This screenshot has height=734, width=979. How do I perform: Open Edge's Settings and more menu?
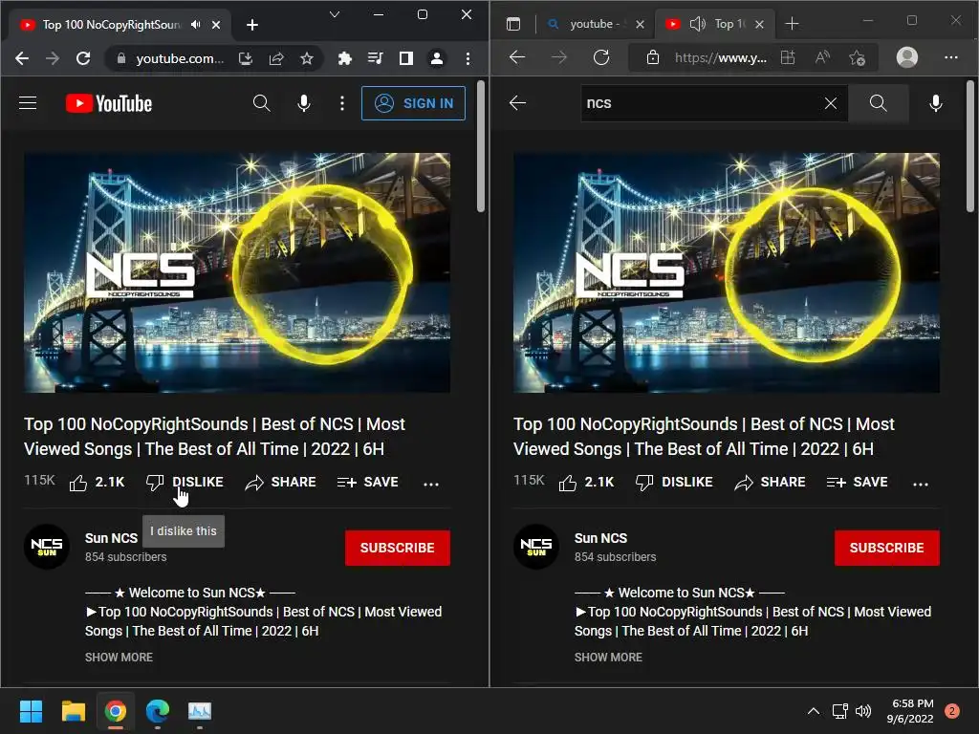tap(951, 57)
